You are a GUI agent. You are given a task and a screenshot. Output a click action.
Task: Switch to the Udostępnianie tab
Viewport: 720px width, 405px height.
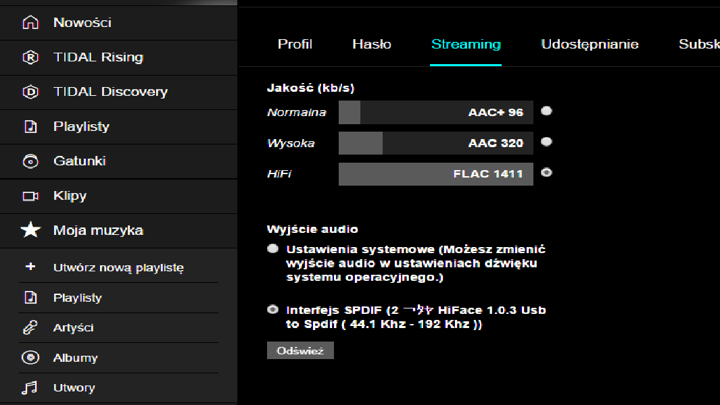[x=590, y=45]
